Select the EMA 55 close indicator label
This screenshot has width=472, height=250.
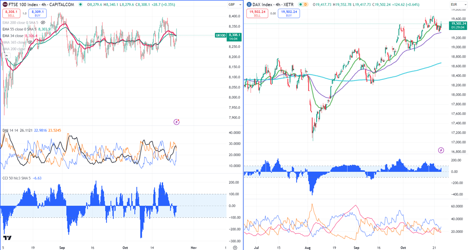coord(19,29)
